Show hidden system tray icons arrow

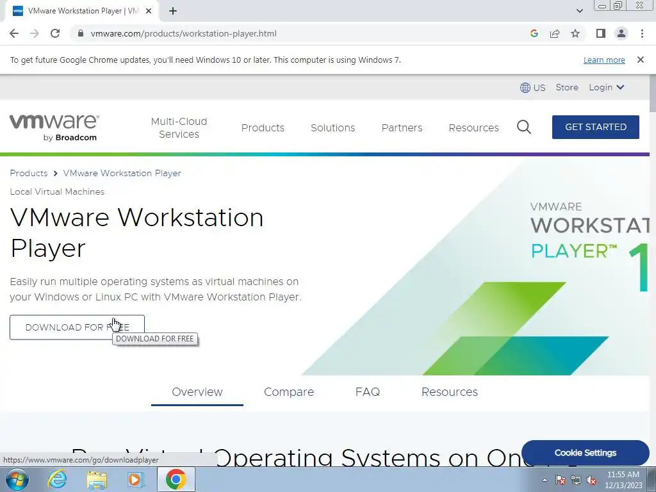(545, 480)
